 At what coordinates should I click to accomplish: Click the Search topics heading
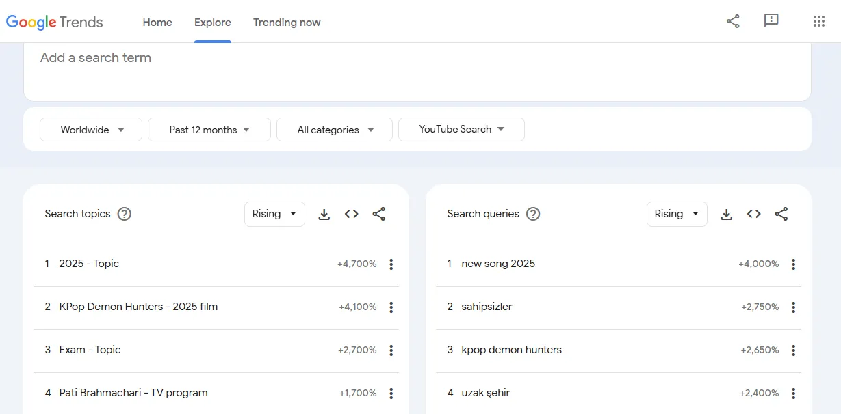(77, 214)
